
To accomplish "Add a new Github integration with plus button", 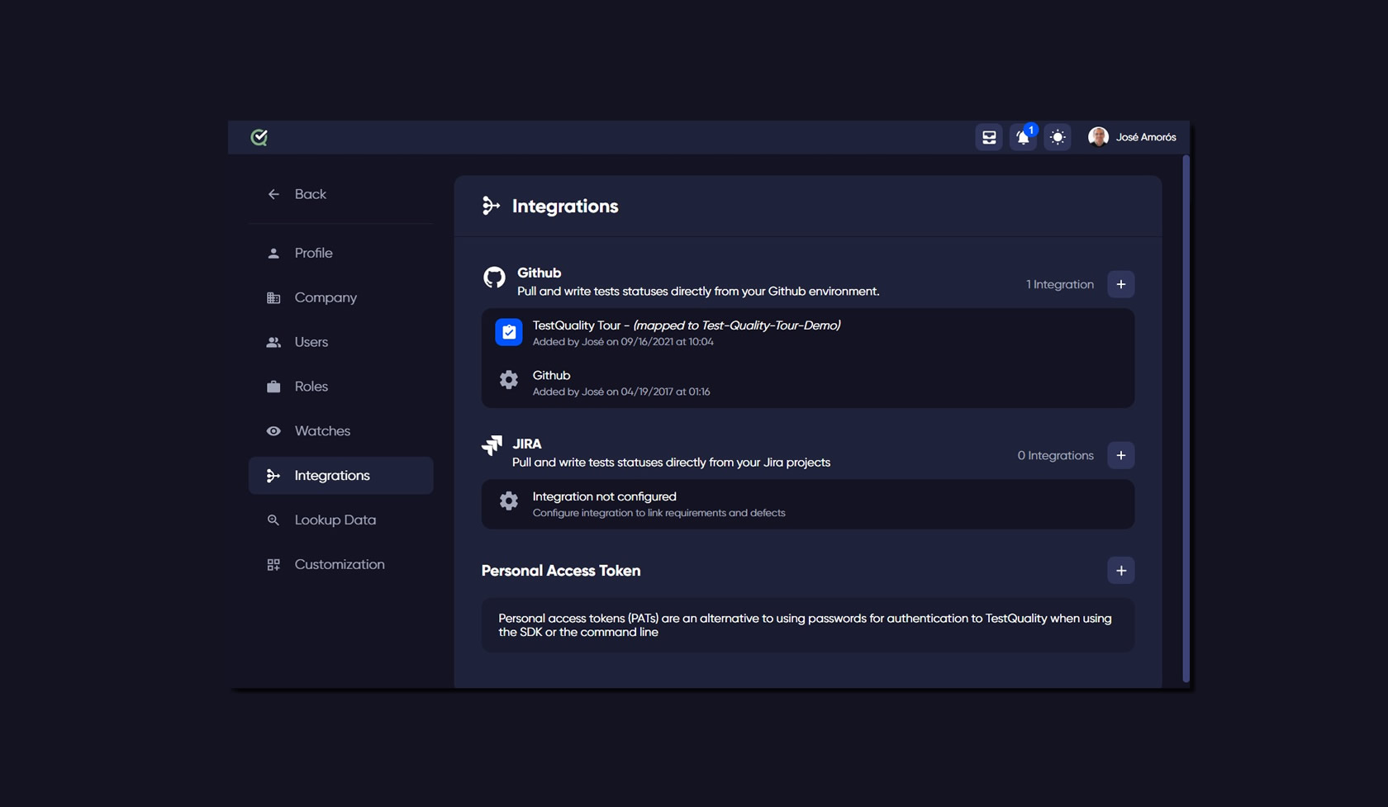I will 1121,283.
